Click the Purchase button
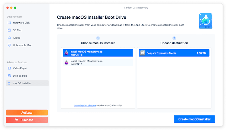The image size is (227, 131). pyautogui.click(x=27, y=120)
